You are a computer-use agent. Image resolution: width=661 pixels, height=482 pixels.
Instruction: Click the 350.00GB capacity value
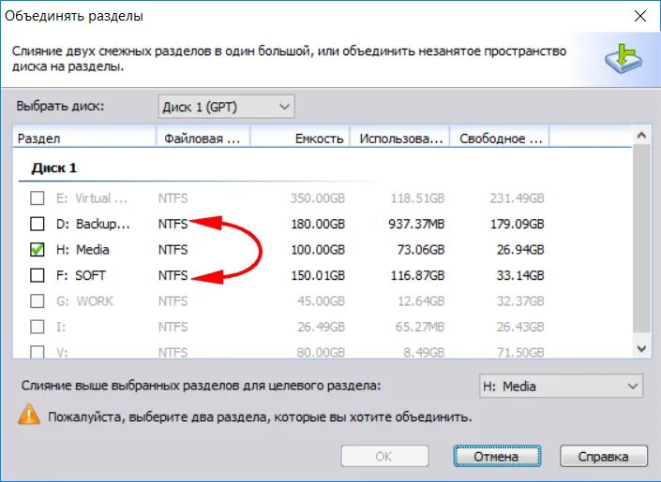tap(318, 197)
